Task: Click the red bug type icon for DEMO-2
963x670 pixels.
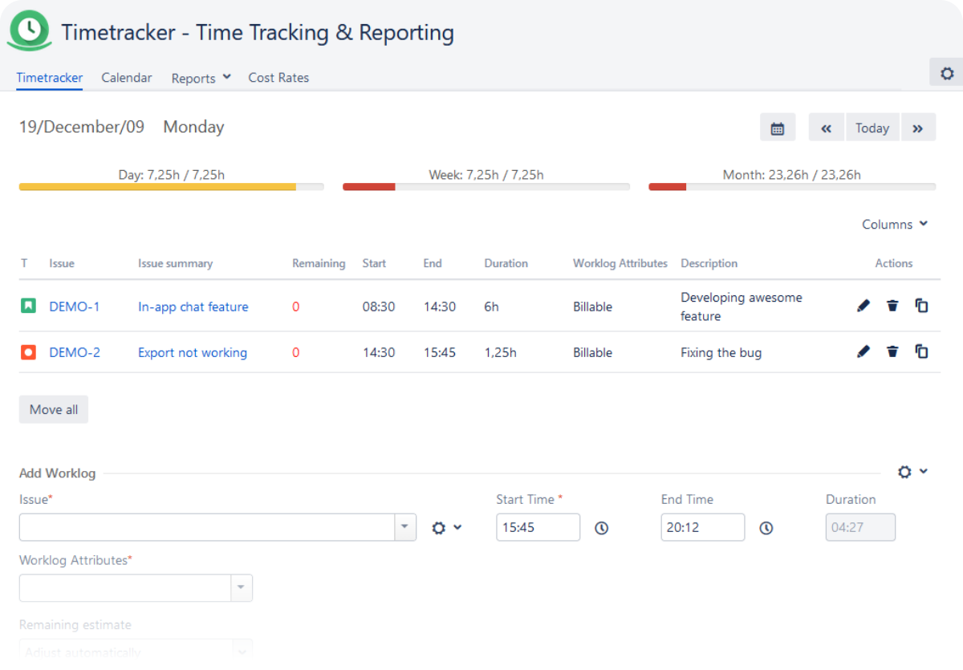Action: click(28, 351)
